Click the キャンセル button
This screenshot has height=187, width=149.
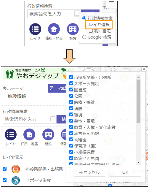89,172
